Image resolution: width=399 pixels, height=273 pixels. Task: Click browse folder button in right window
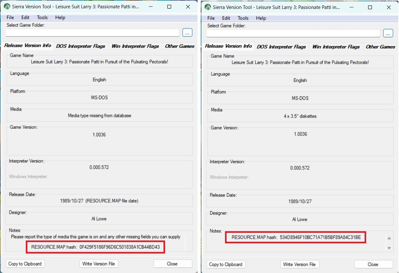click(388, 33)
